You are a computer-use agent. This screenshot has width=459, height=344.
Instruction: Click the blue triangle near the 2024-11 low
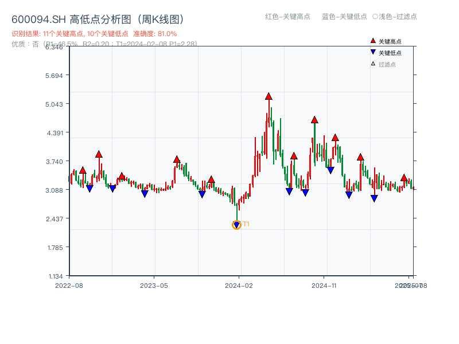click(348, 196)
